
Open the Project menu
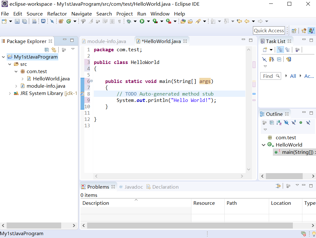pos(125,14)
